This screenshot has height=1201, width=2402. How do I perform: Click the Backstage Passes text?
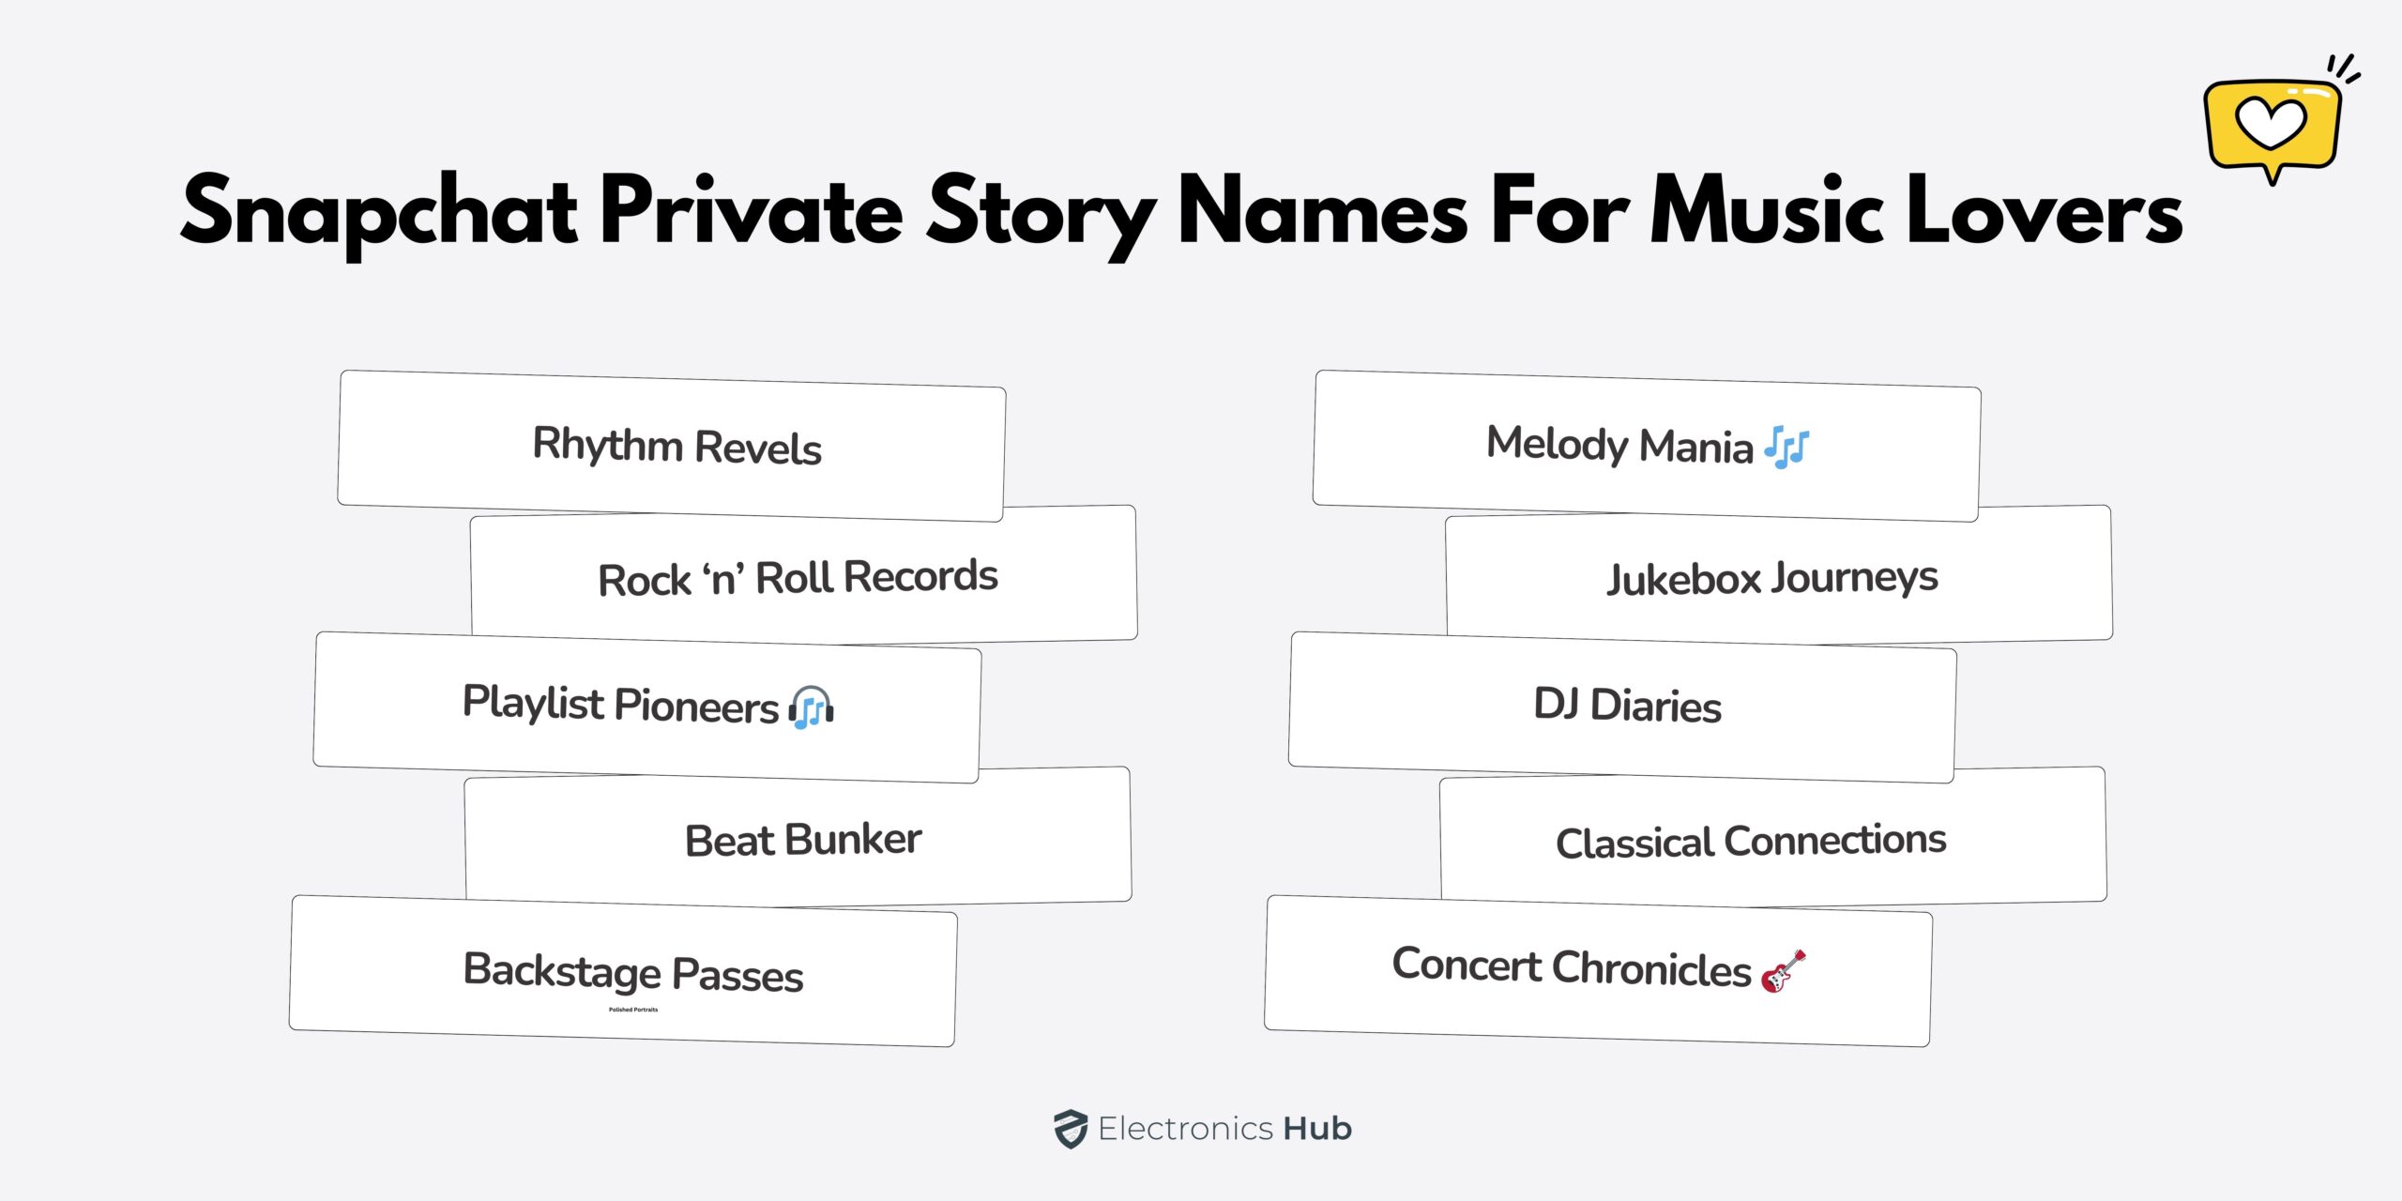point(633,972)
